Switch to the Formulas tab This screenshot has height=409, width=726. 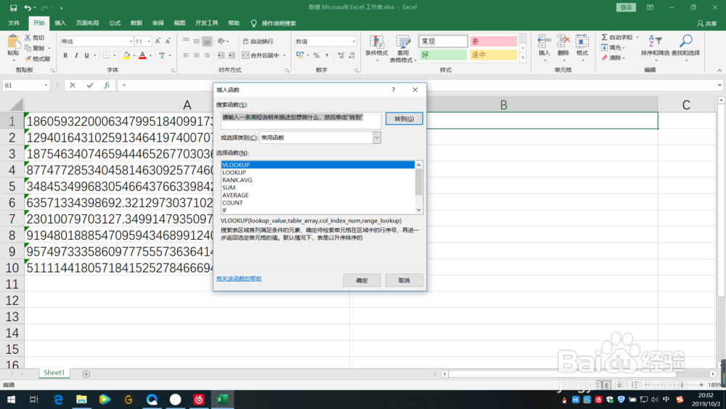point(115,23)
